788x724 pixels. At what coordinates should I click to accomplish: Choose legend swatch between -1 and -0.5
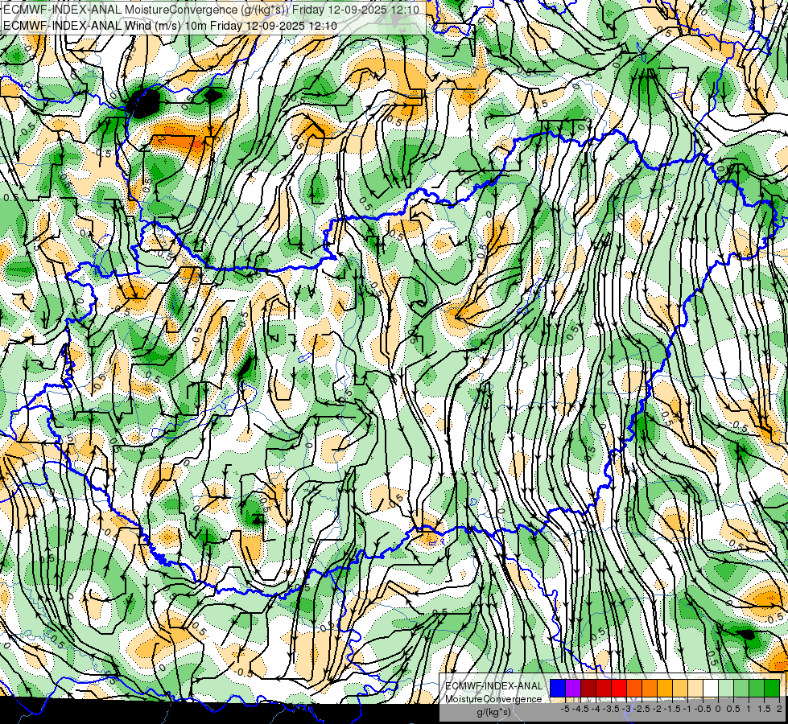pos(695,689)
